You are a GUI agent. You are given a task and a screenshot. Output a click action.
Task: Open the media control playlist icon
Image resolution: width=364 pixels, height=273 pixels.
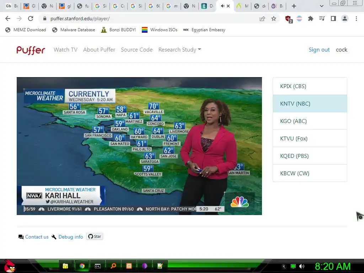tap(322, 18)
